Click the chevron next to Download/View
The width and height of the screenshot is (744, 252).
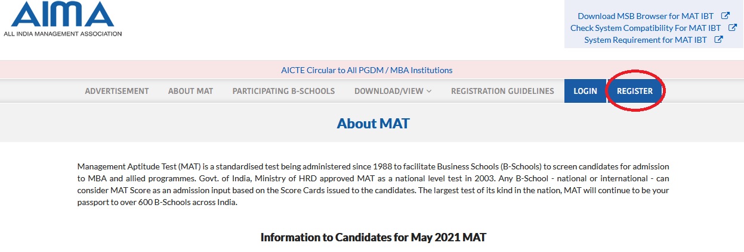[429, 92]
